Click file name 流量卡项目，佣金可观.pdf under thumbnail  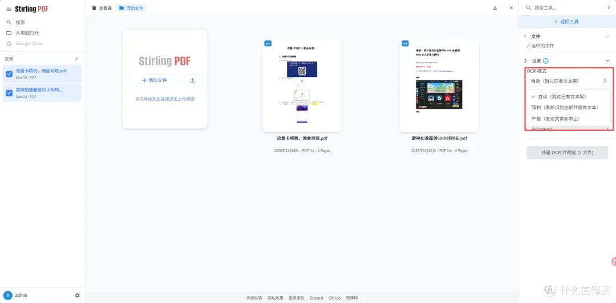(x=302, y=138)
